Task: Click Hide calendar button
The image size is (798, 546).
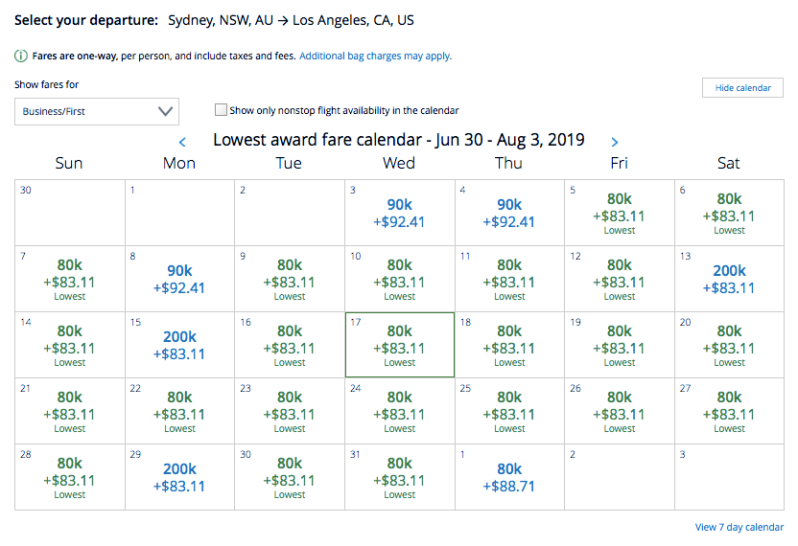Action: 742,88
